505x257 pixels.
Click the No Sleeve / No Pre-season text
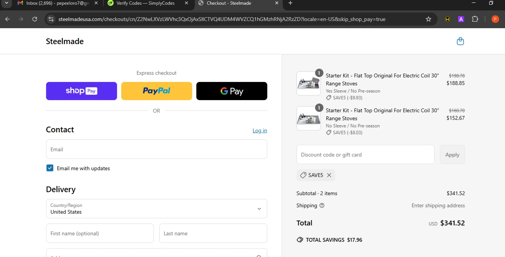click(352, 126)
